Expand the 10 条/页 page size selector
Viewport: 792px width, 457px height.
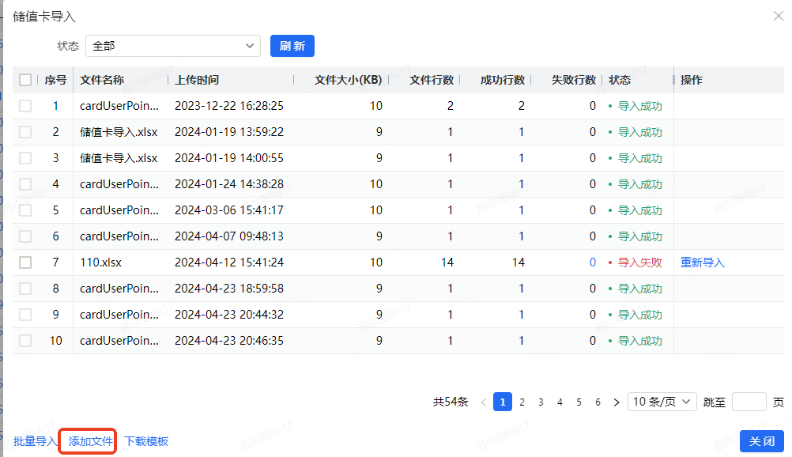(662, 402)
